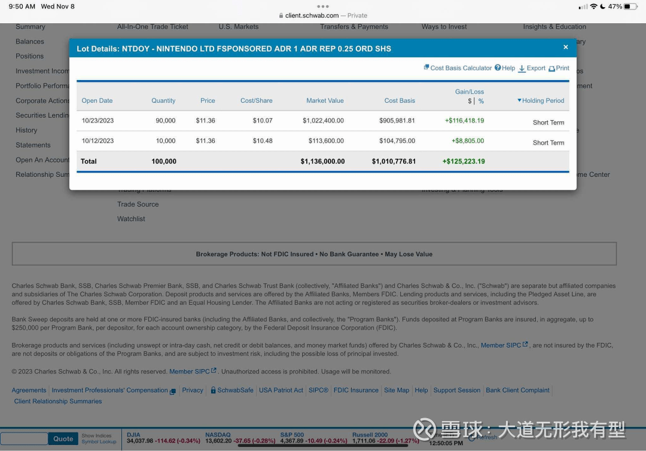Open the Member SIPC link in brokerage paragraph
The height and width of the screenshot is (451, 646).
pos(504,345)
